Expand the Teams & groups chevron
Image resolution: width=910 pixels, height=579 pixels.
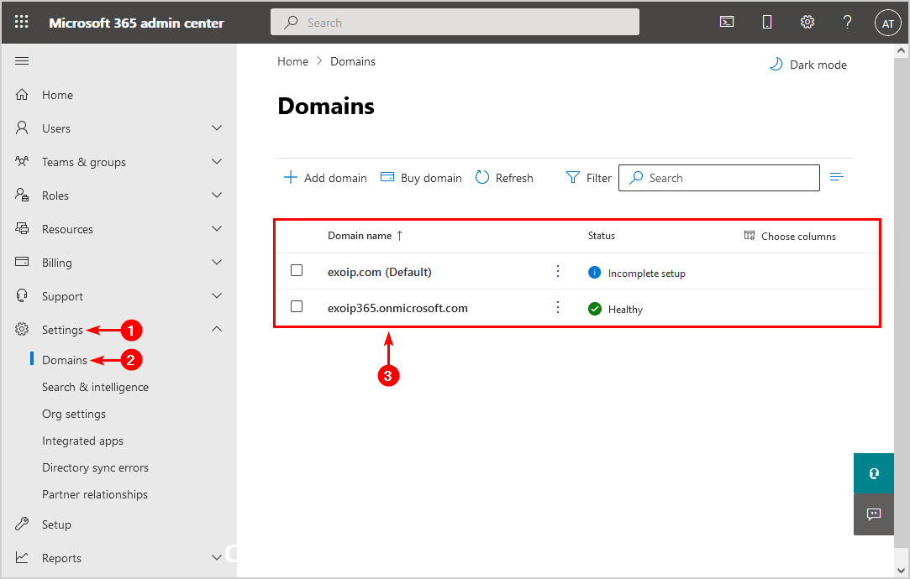[217, 162]
